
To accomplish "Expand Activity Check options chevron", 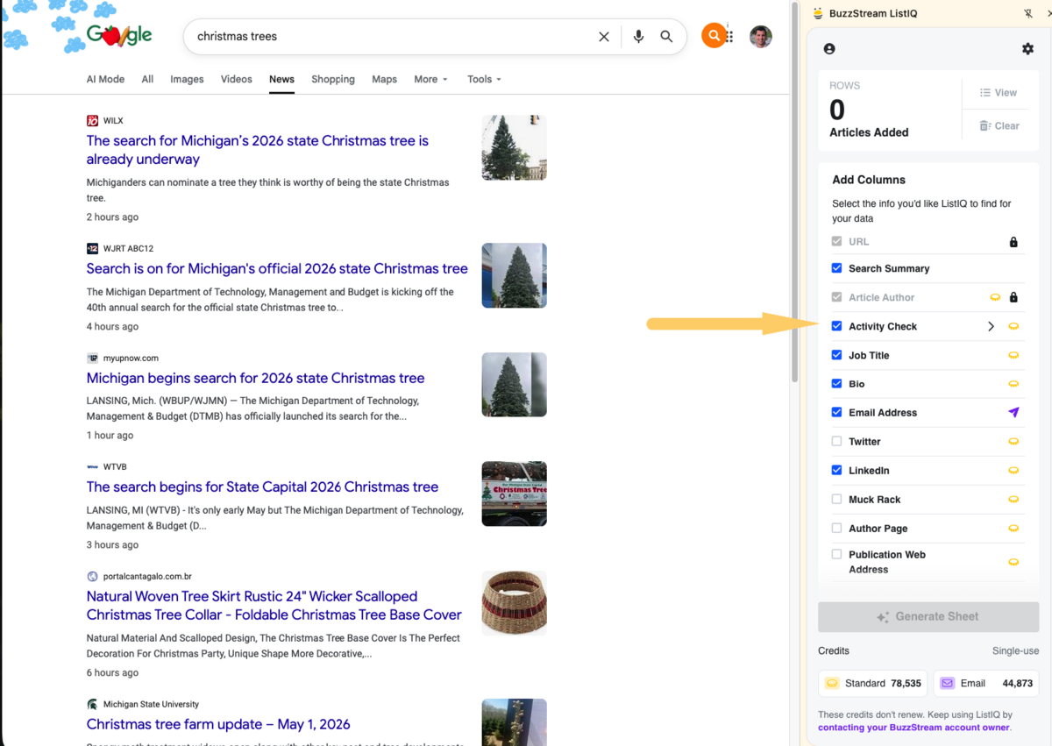I will [x=991, y=326].
